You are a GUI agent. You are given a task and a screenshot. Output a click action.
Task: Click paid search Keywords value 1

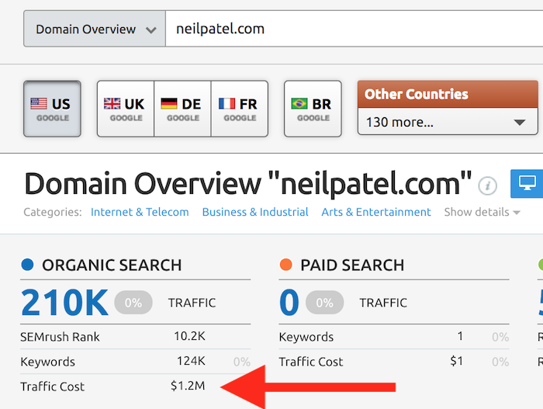point(460,336)
